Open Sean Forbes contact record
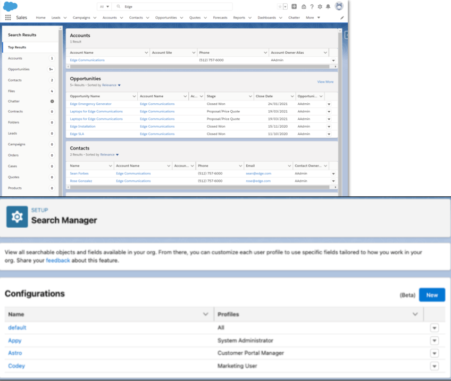 click(79, 173)
